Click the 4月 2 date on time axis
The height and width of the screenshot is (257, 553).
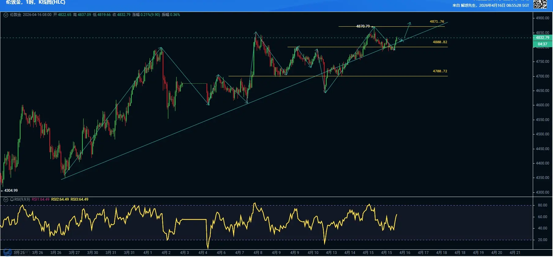point(166,253)
